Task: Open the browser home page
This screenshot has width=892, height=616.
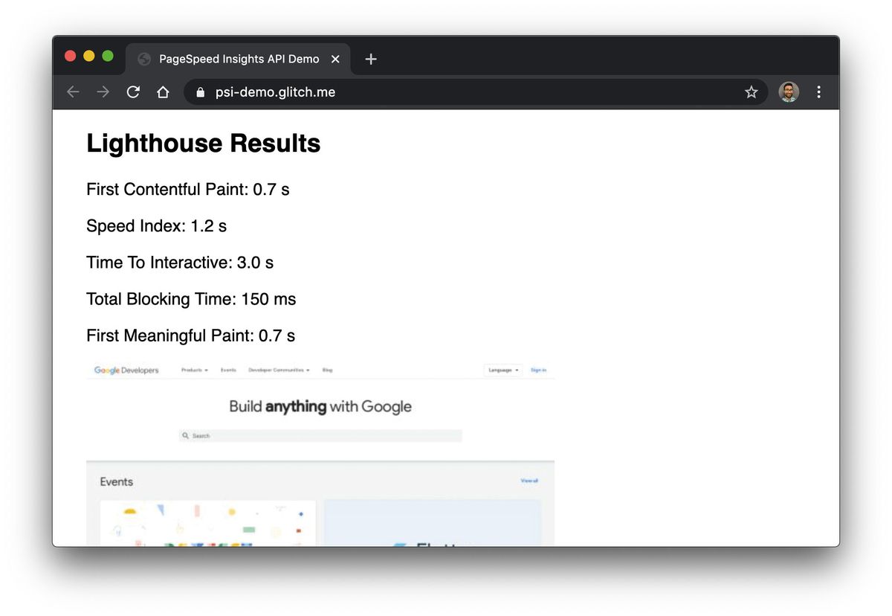Action: point(163,92)
